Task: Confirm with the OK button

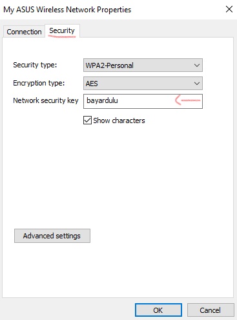Action: pos(158,310)
